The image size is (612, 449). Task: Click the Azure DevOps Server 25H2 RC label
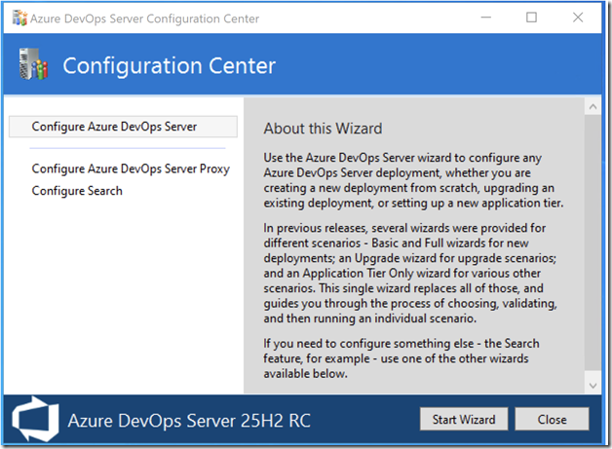coord(188,421)
